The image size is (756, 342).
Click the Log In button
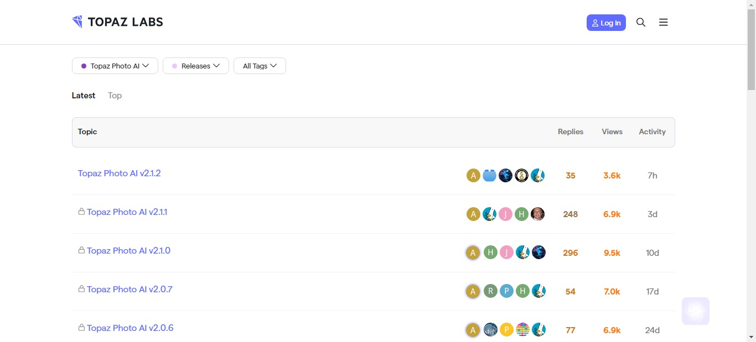[x=606, y=23]
